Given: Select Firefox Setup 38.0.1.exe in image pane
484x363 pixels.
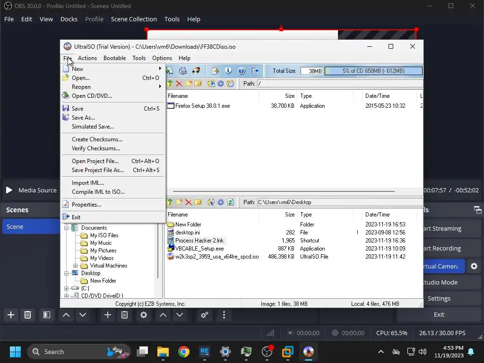Looking at the screenshot, I should point(202,106).
